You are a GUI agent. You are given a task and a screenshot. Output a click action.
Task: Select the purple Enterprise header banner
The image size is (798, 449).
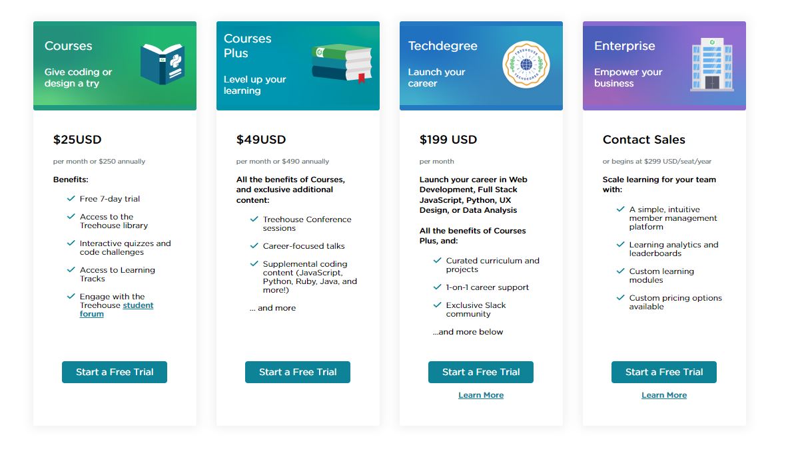[x=664, y=66]
